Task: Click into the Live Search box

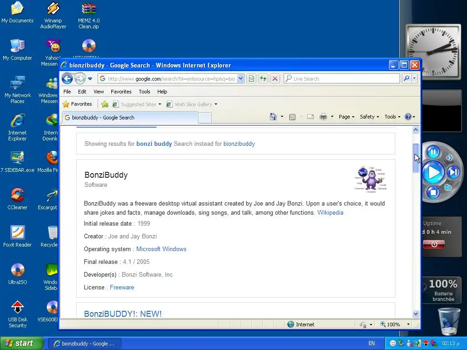Action: click(x=341, y=78)
